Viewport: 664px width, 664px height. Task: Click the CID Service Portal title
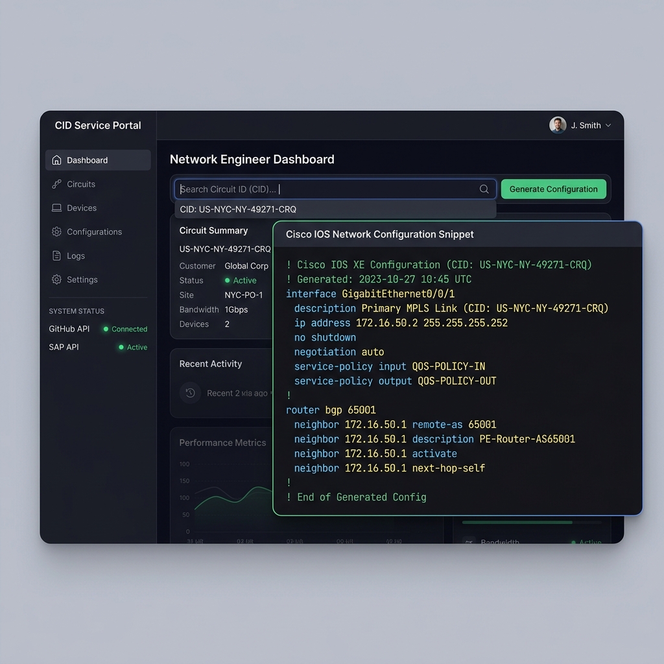coord(98,125)
